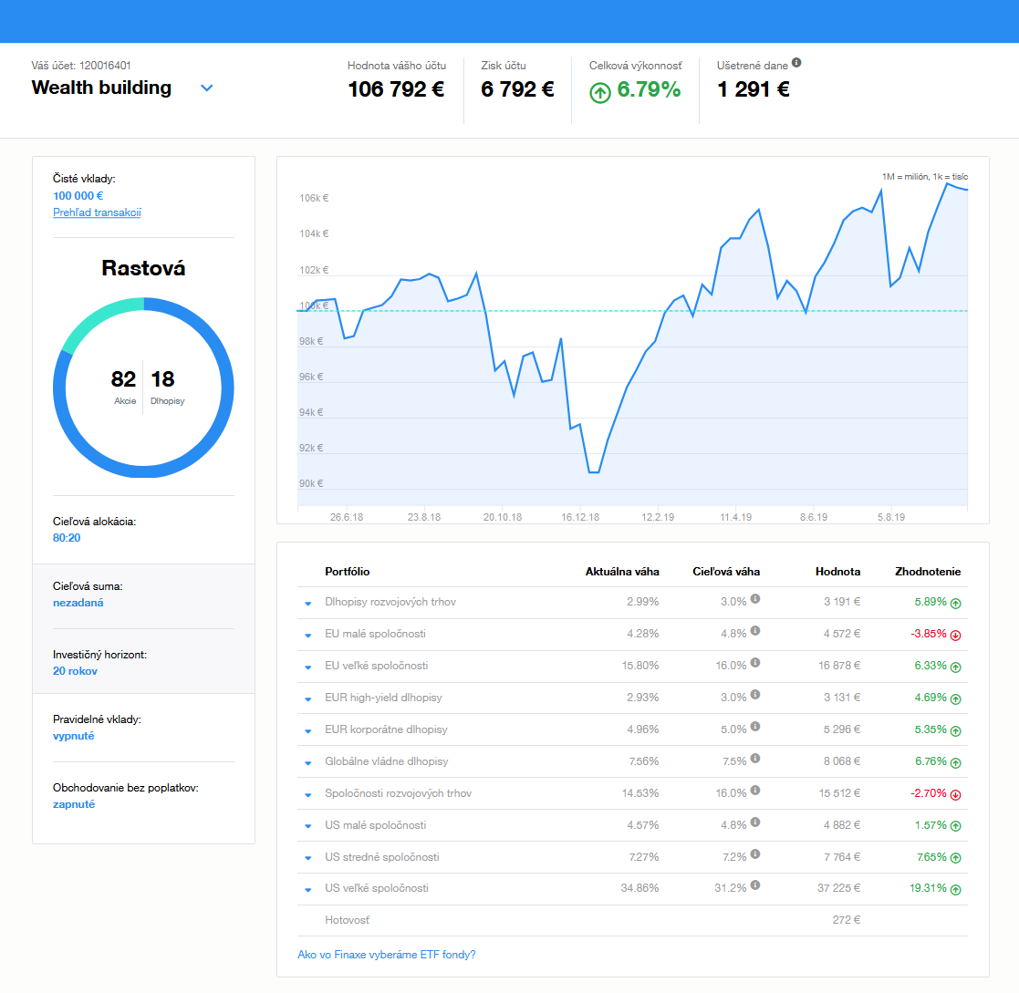Click red down-arrow icon next to -2.70%
The image size is (1019, 993).
(955, 795)
